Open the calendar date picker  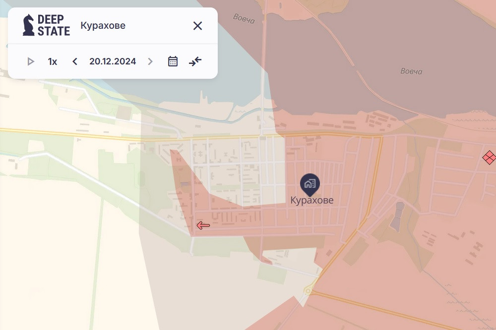pyautogui.click(x=173, y=61)
